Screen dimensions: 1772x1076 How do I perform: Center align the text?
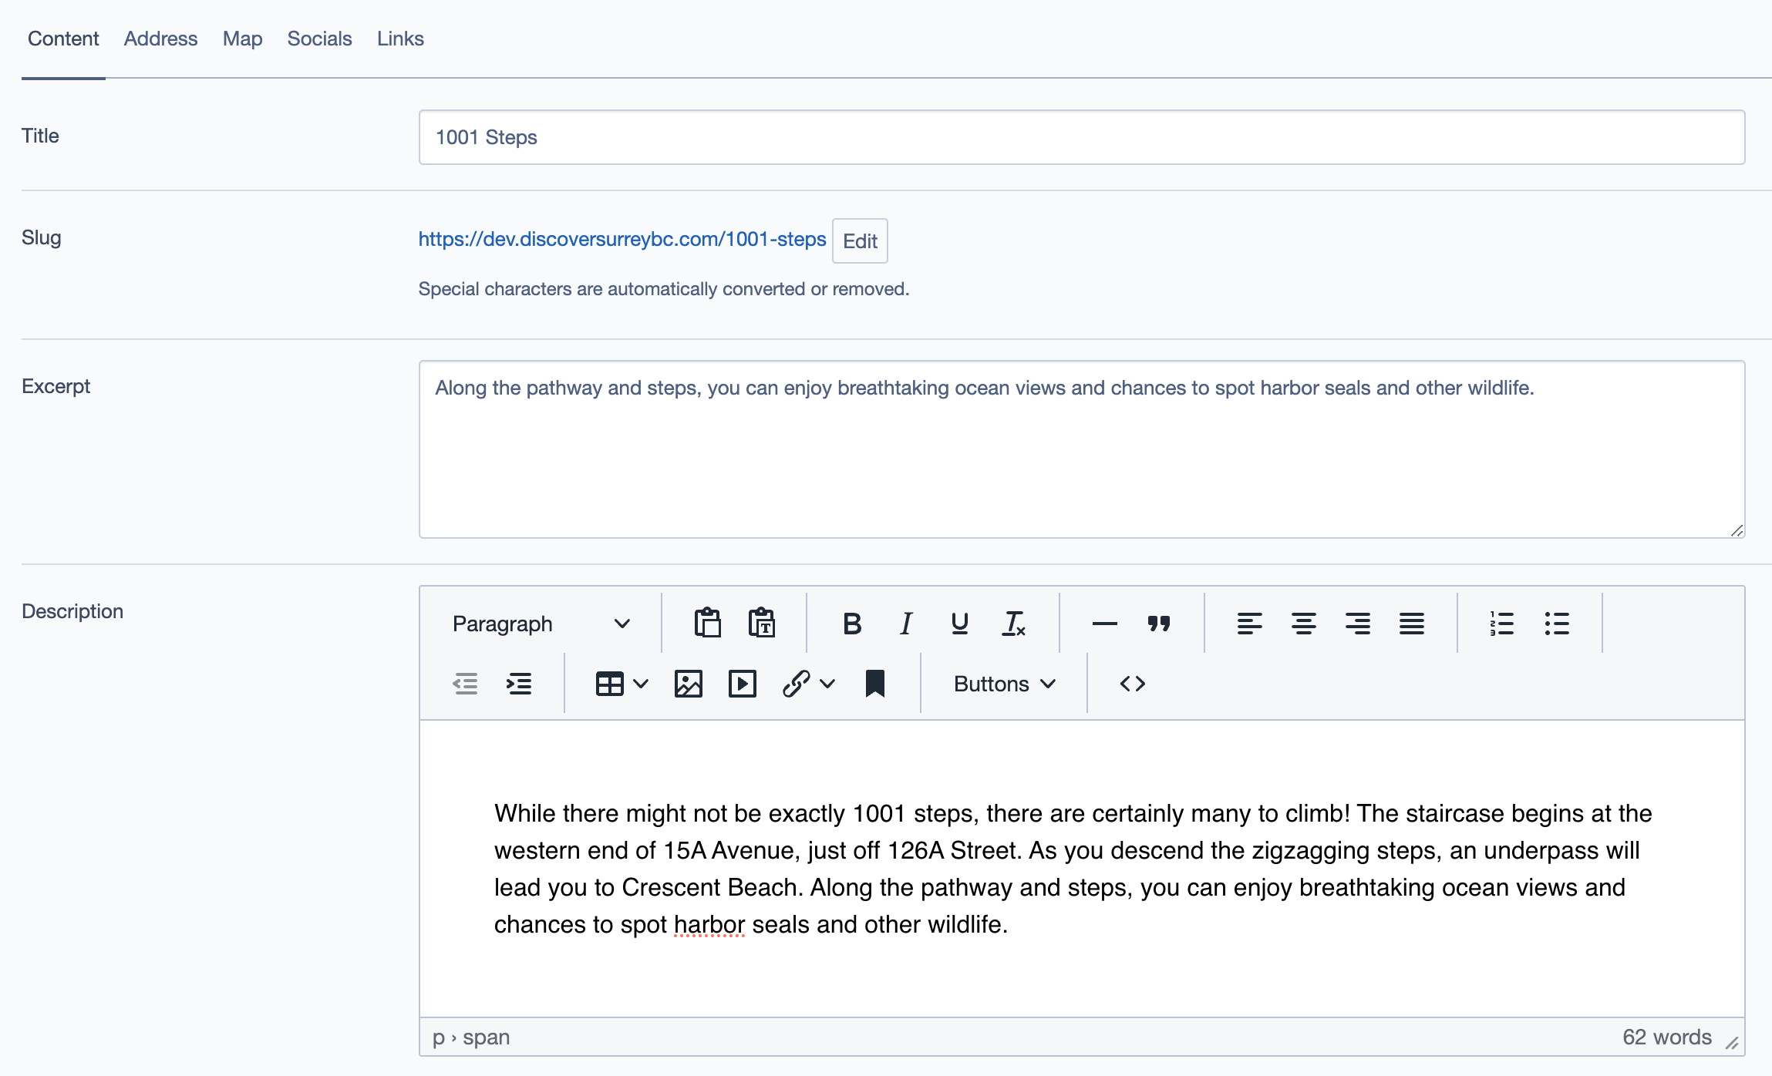1304,623
